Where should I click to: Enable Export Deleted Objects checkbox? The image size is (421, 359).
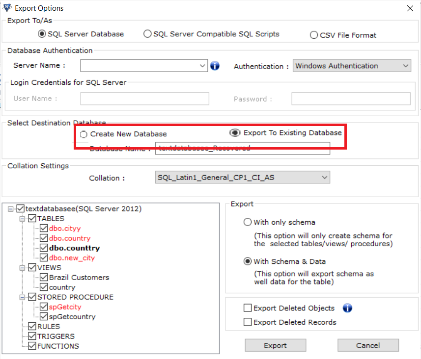pos(248,308)
